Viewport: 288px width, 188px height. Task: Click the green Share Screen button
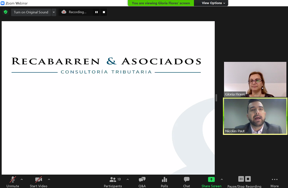coord(211,182)
